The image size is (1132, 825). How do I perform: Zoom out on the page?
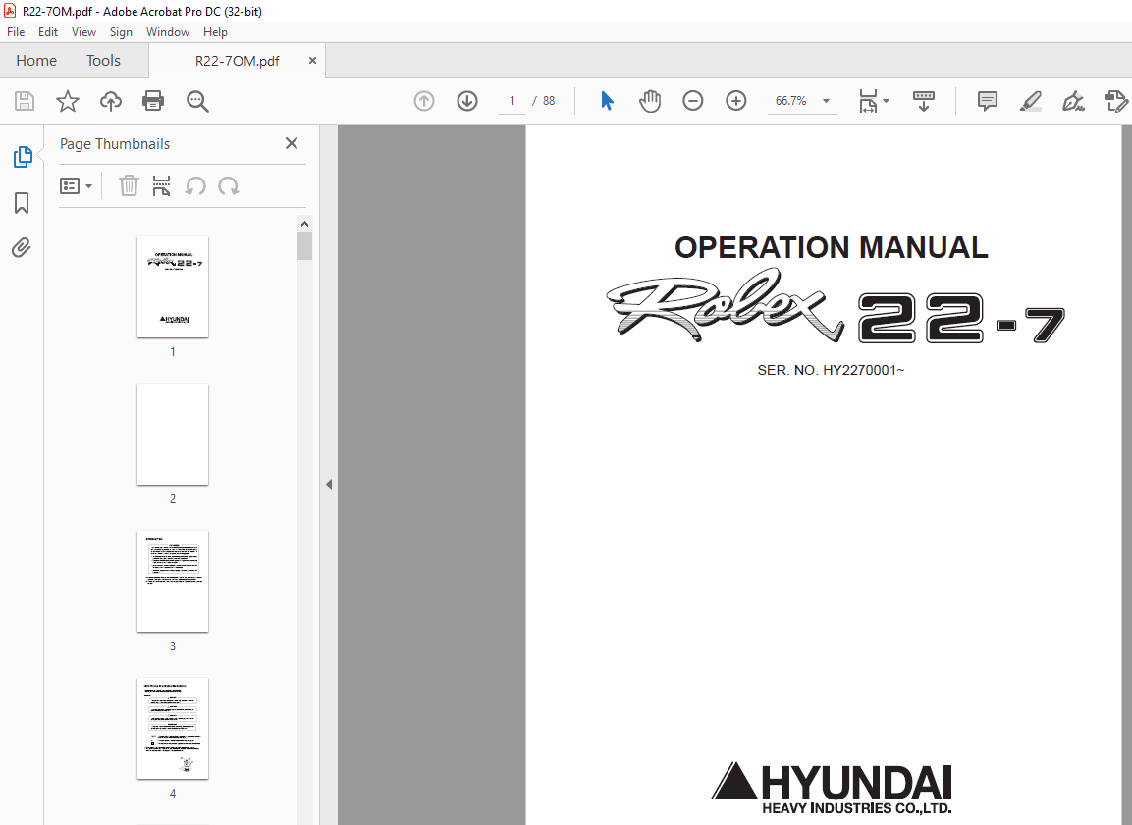[x=692, y=100]
